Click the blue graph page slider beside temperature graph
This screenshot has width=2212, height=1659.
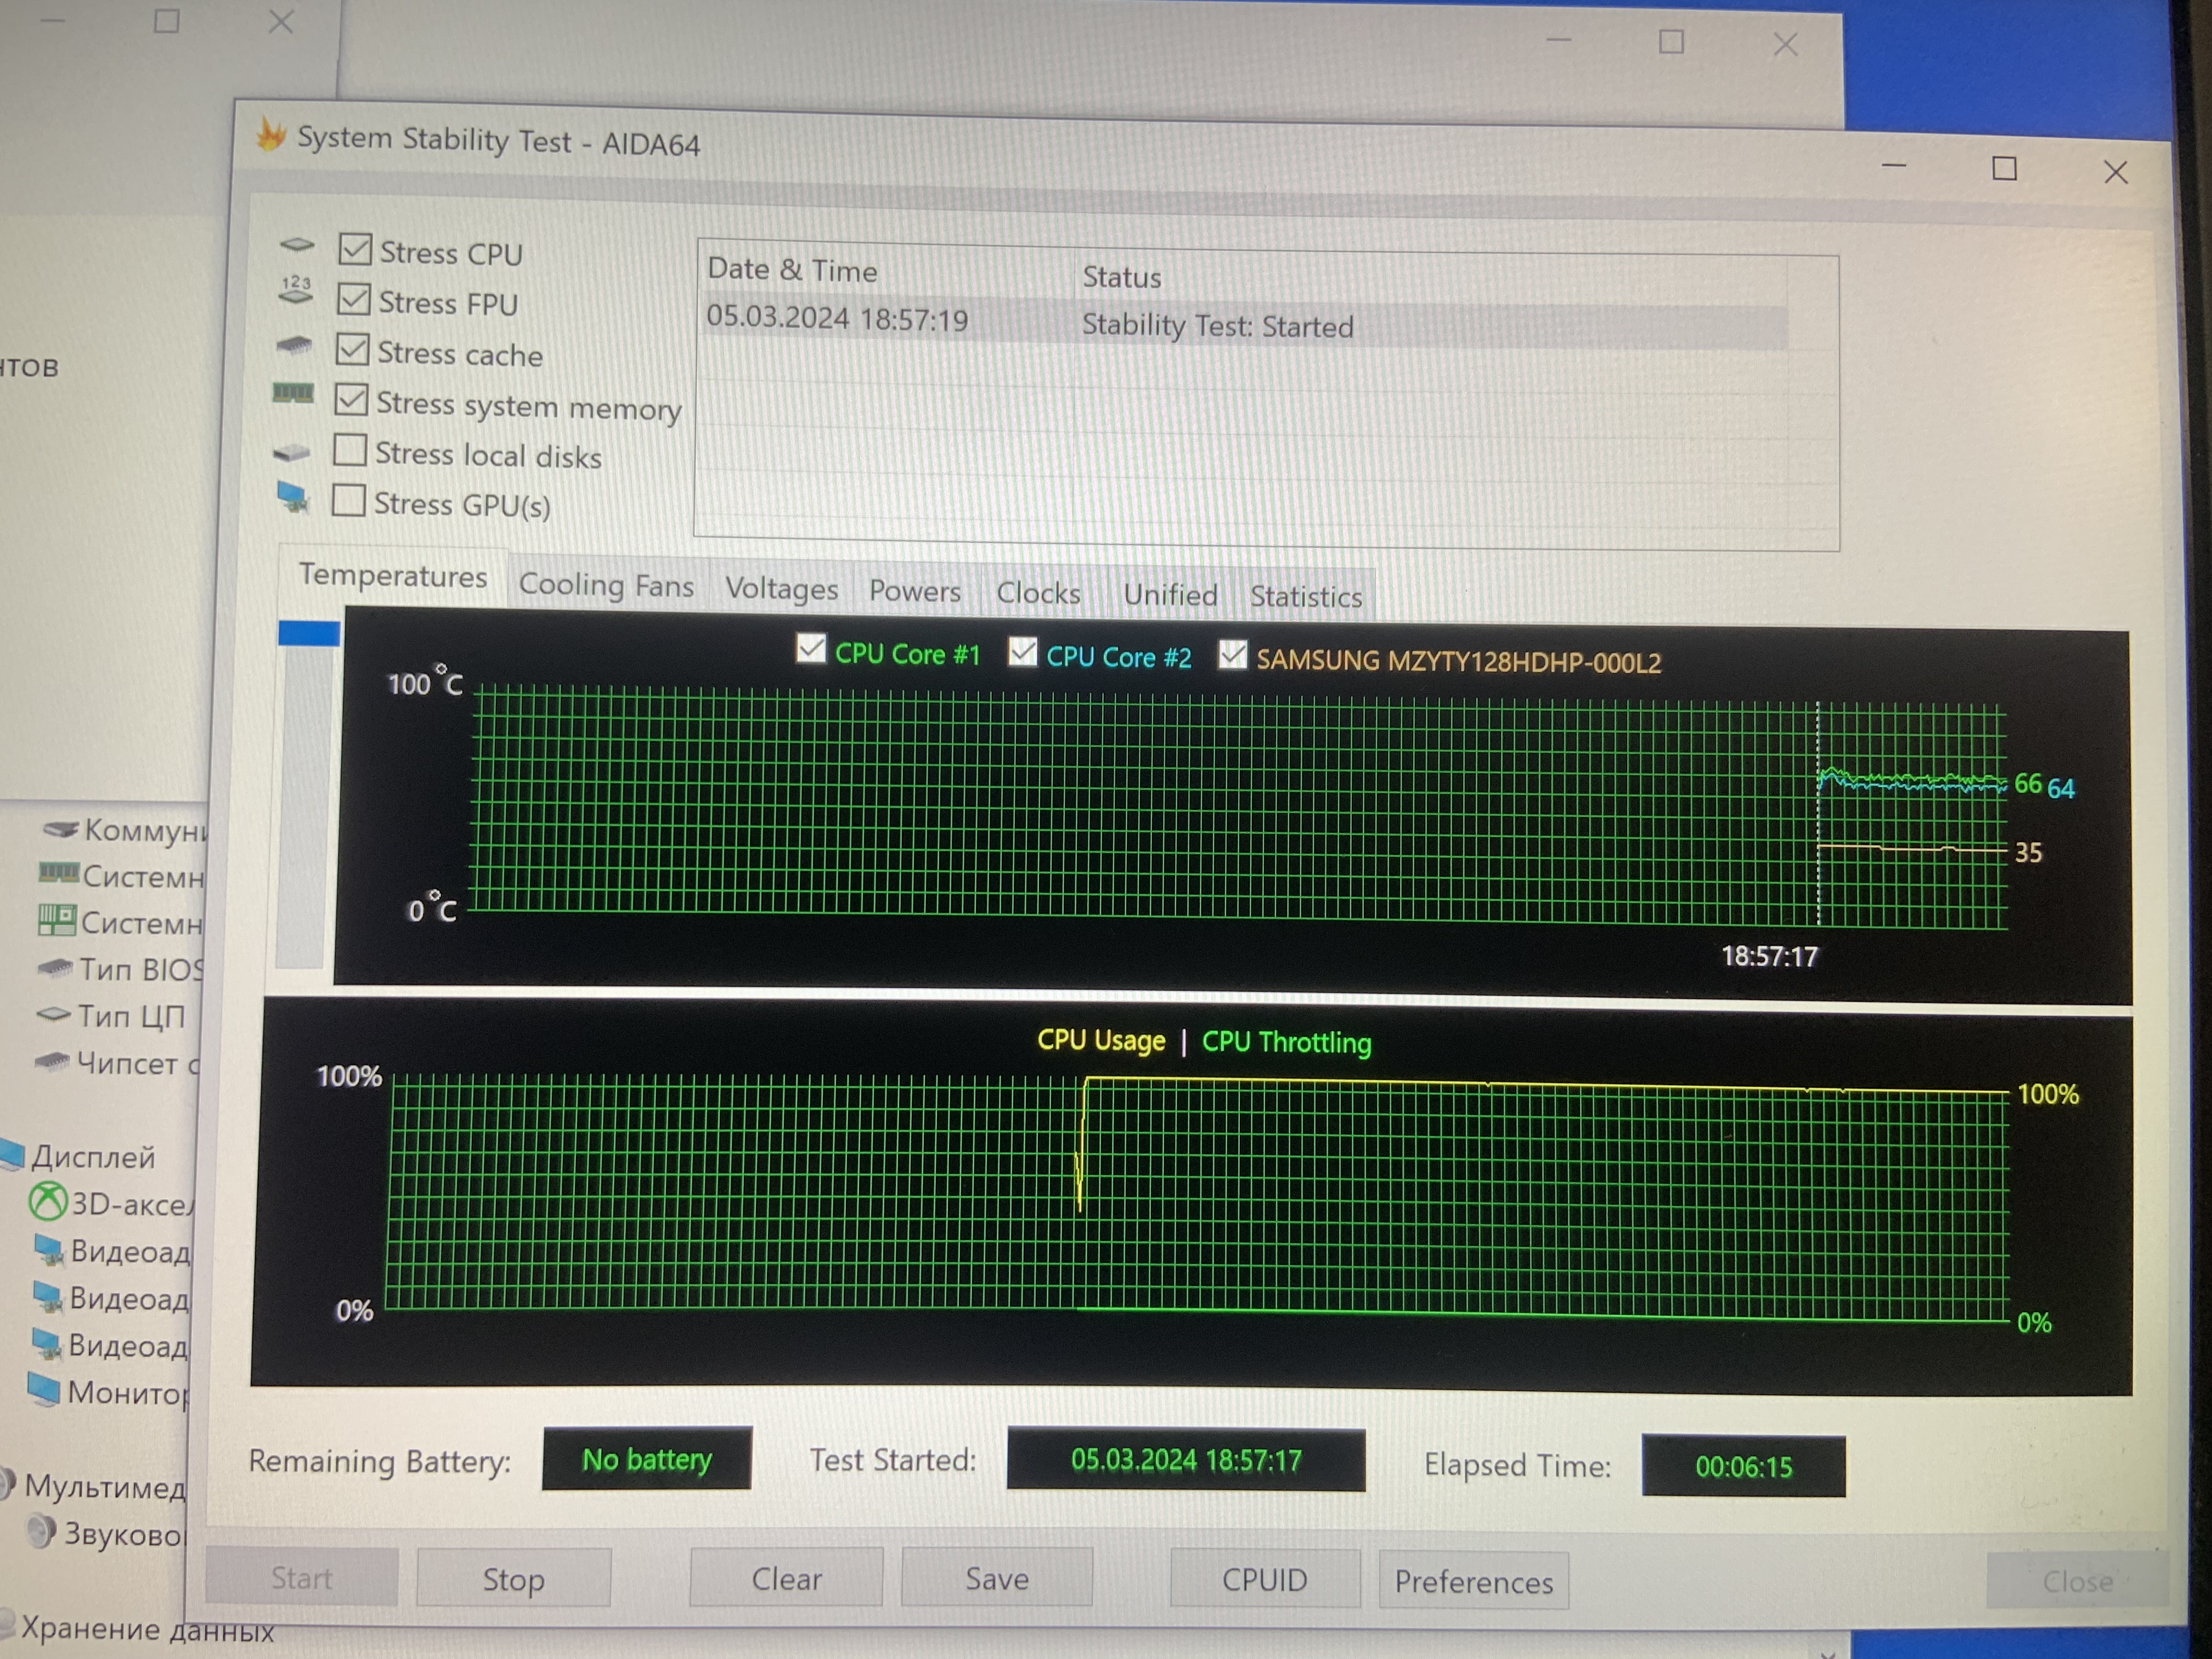pyautogui.click(x=309, y=632)
